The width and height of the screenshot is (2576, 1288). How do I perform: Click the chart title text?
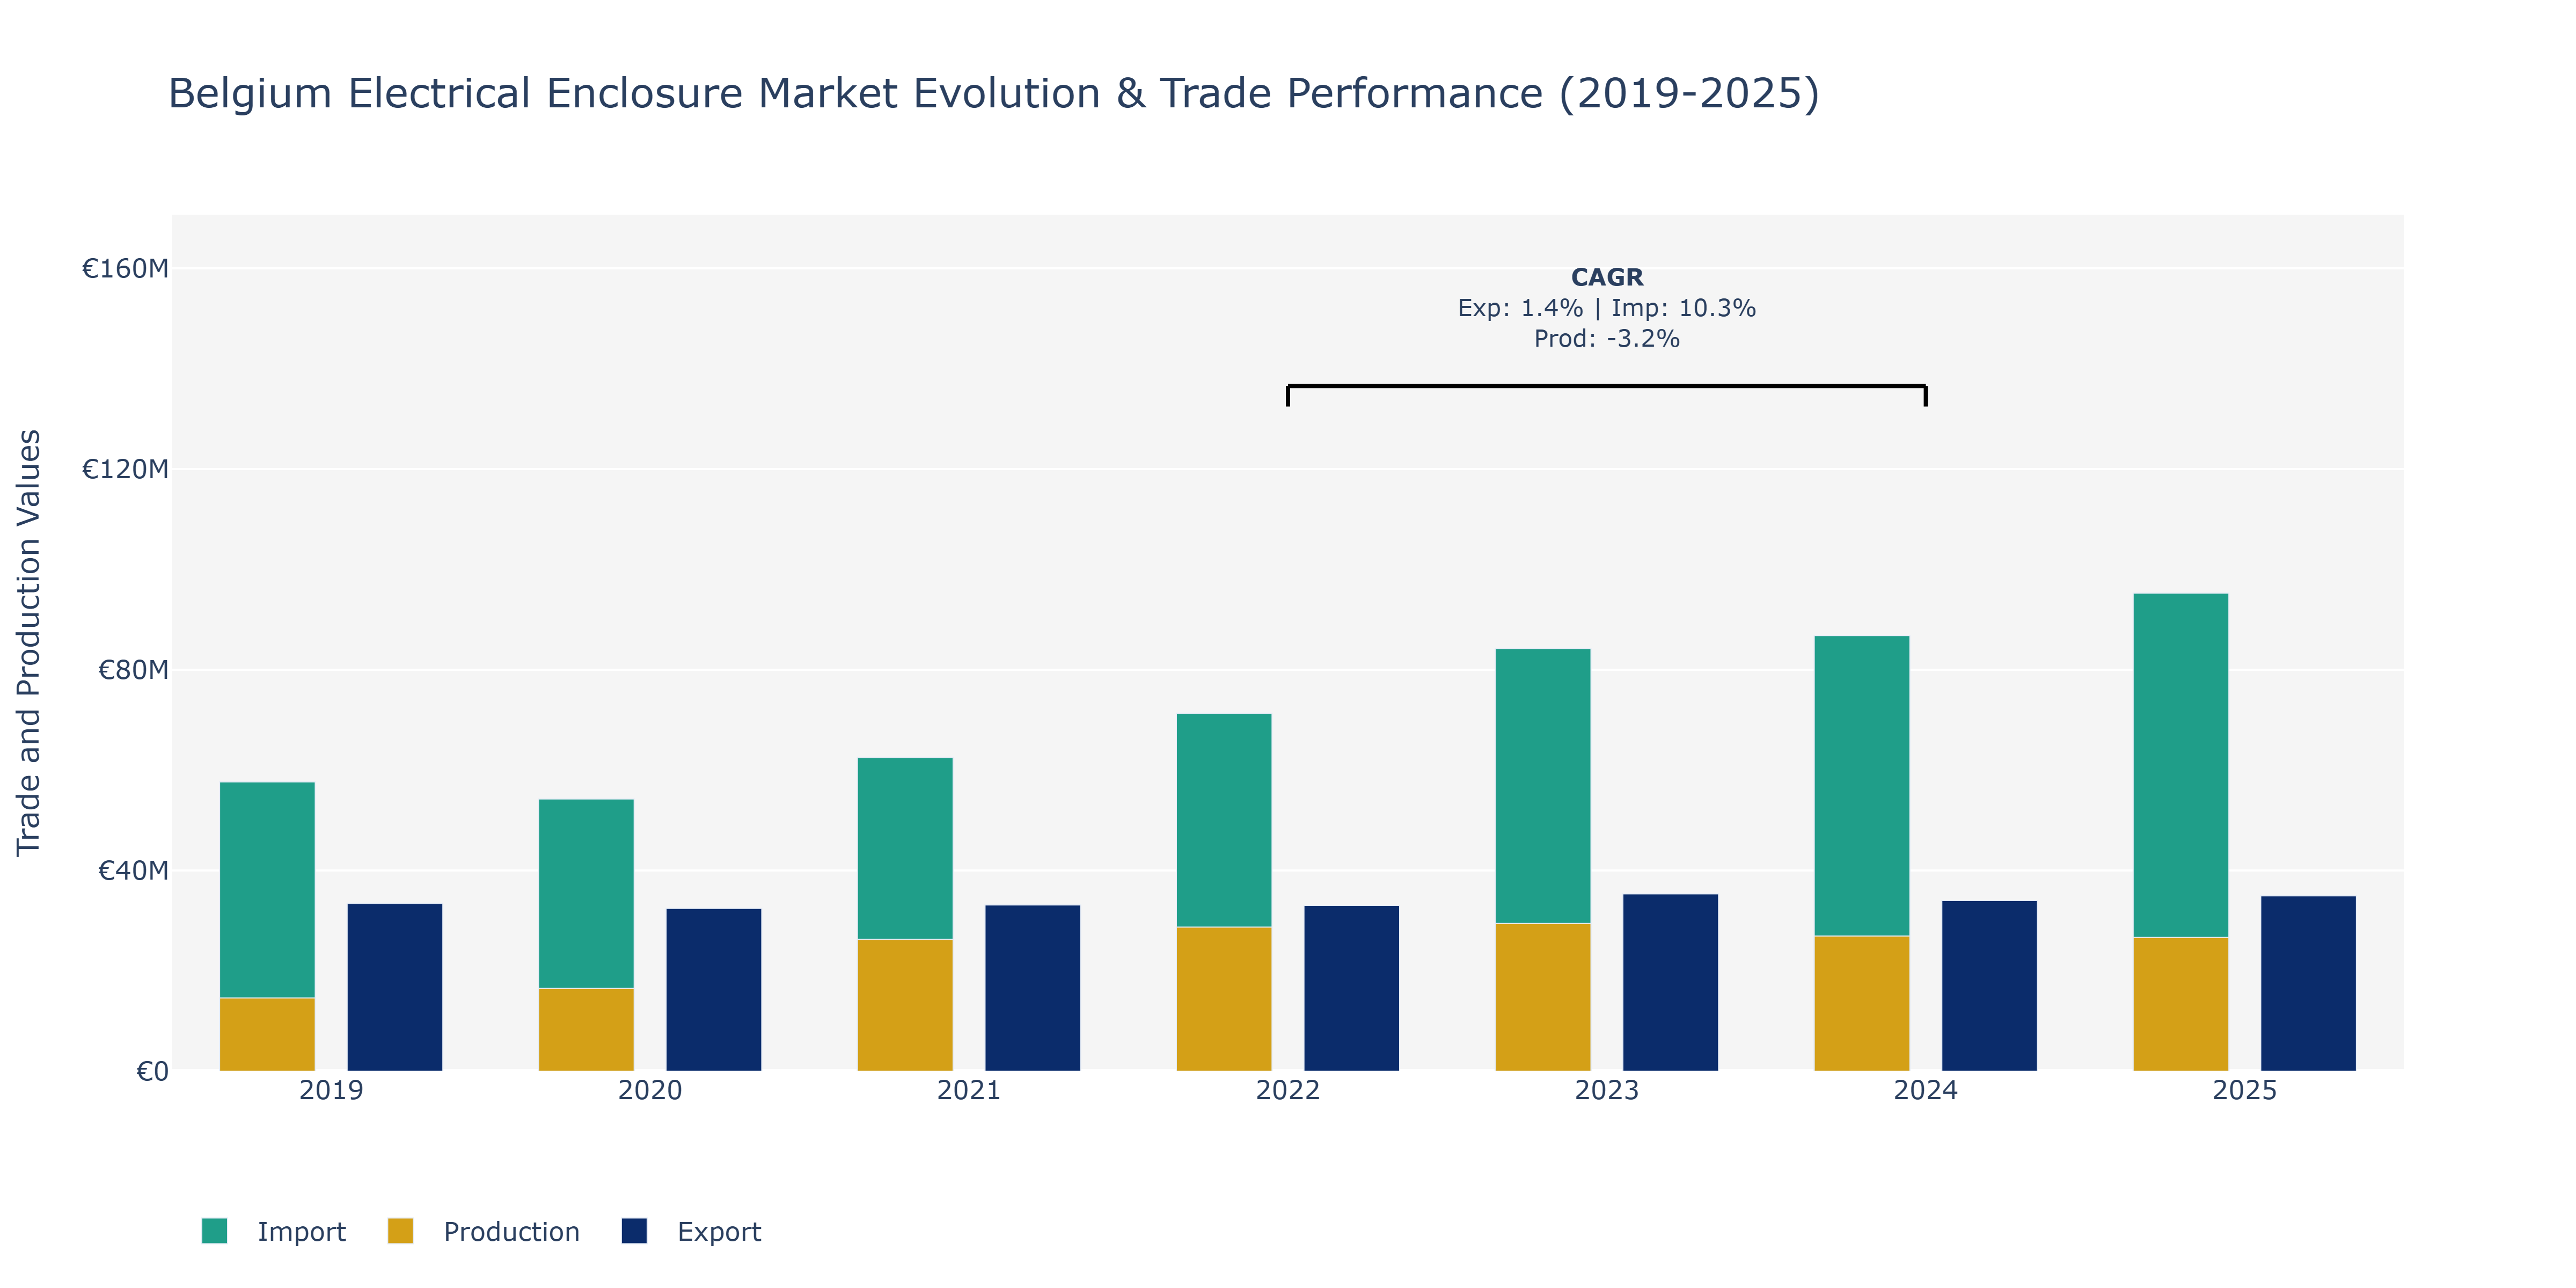[x=994, y=93]
